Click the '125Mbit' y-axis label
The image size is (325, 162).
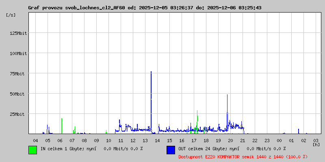pyautogui.click(x=18, y=33)
